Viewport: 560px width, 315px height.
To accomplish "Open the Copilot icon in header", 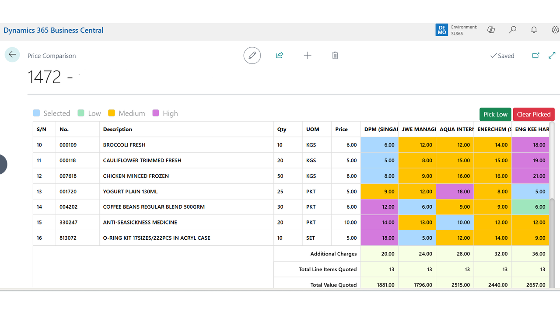I will (x=491, y=30).
